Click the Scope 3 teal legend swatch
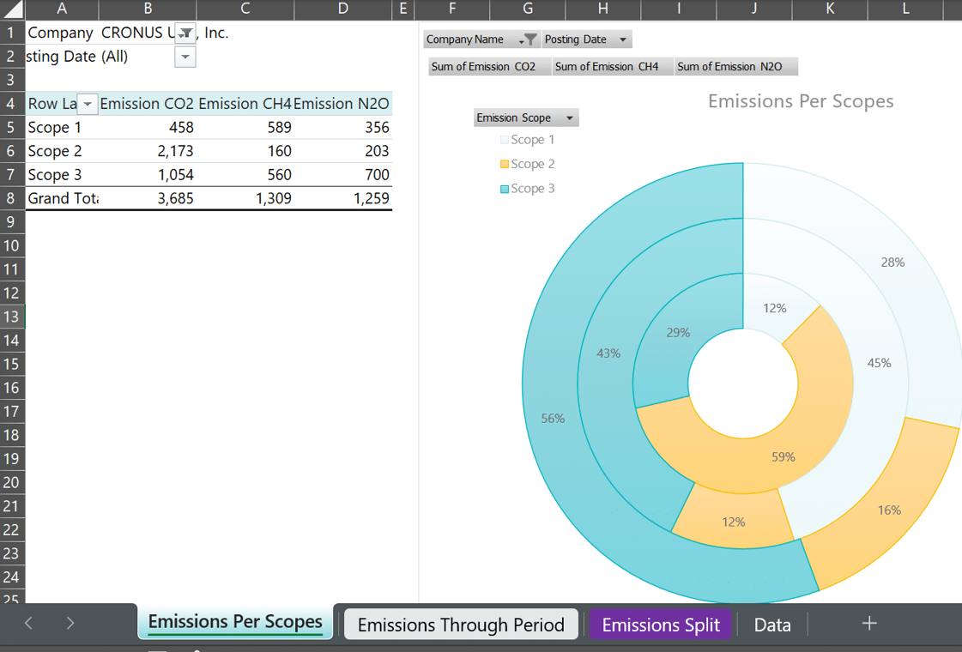This screenshot has height=652, width=962. pyautogui.click(x=505, y=189)
